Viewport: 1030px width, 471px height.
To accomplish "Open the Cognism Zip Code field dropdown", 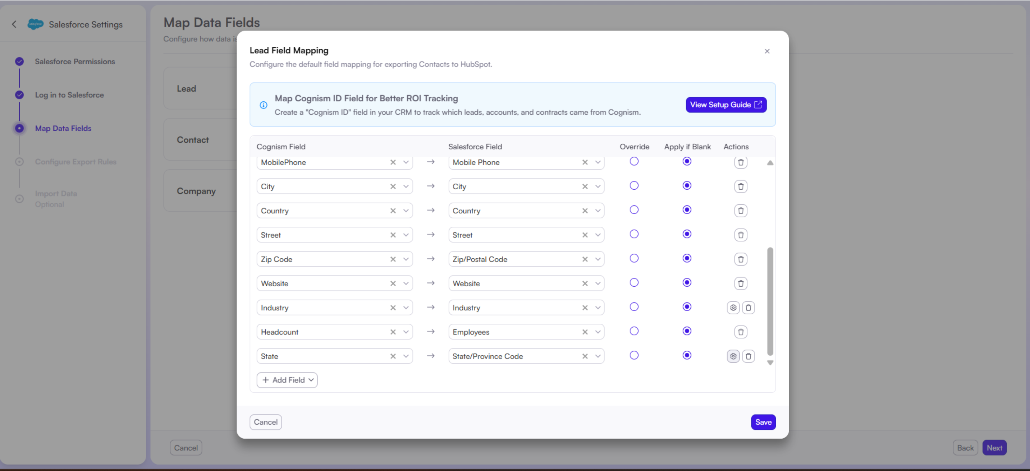I will pyautogui.click(x=406, y=259).
